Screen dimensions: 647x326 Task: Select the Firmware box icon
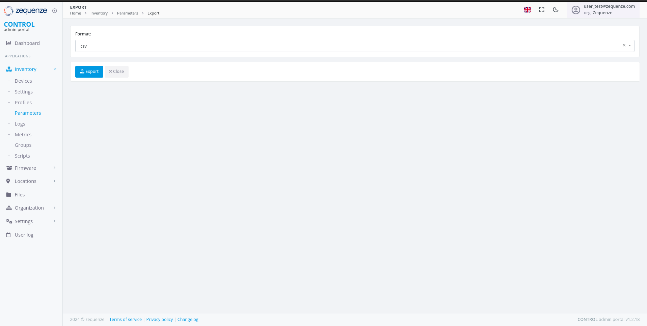8,168
